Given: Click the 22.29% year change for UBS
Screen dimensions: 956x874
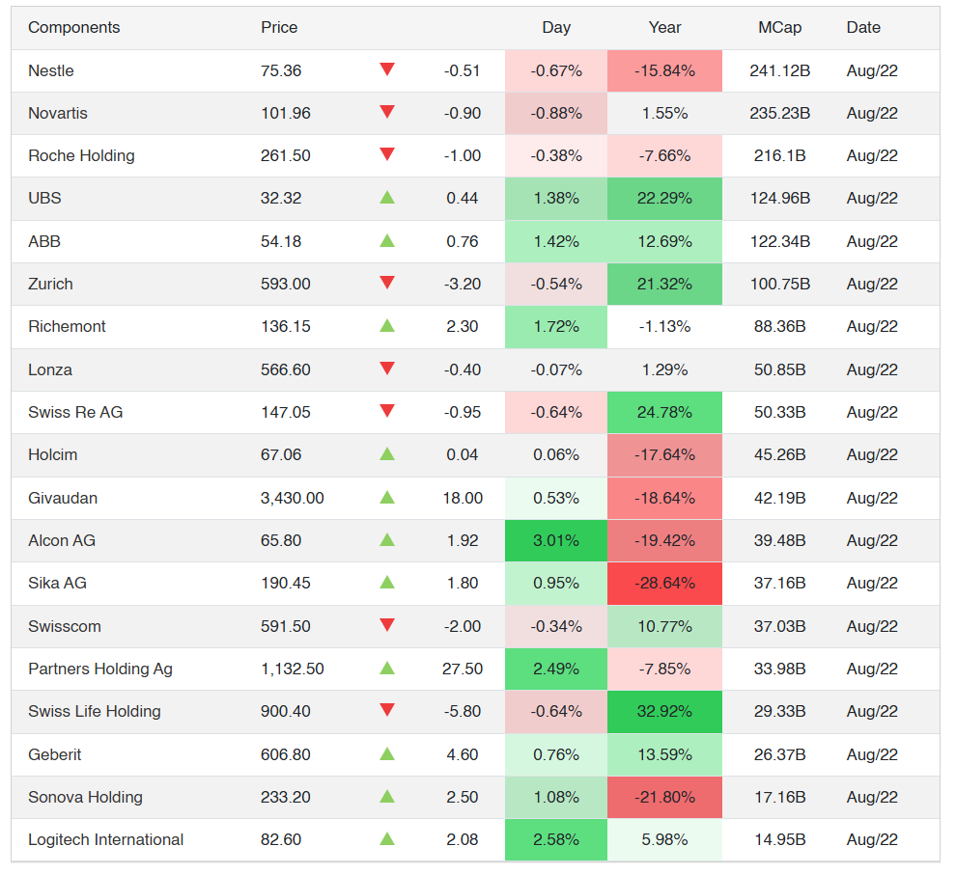Looking at the screenshot, I should click(664, 199).
